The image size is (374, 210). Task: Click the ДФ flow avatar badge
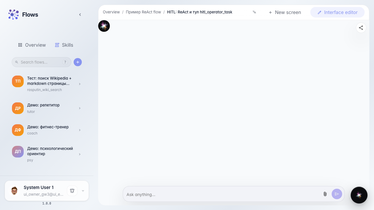pos(18,130)
